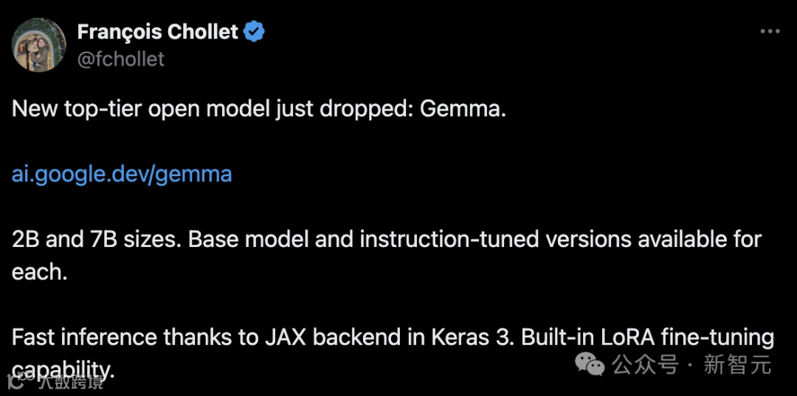The height and width of the screenshot is (396, 797).
Task: Click the text 'Fast inference'
Action: pos(84,338)
